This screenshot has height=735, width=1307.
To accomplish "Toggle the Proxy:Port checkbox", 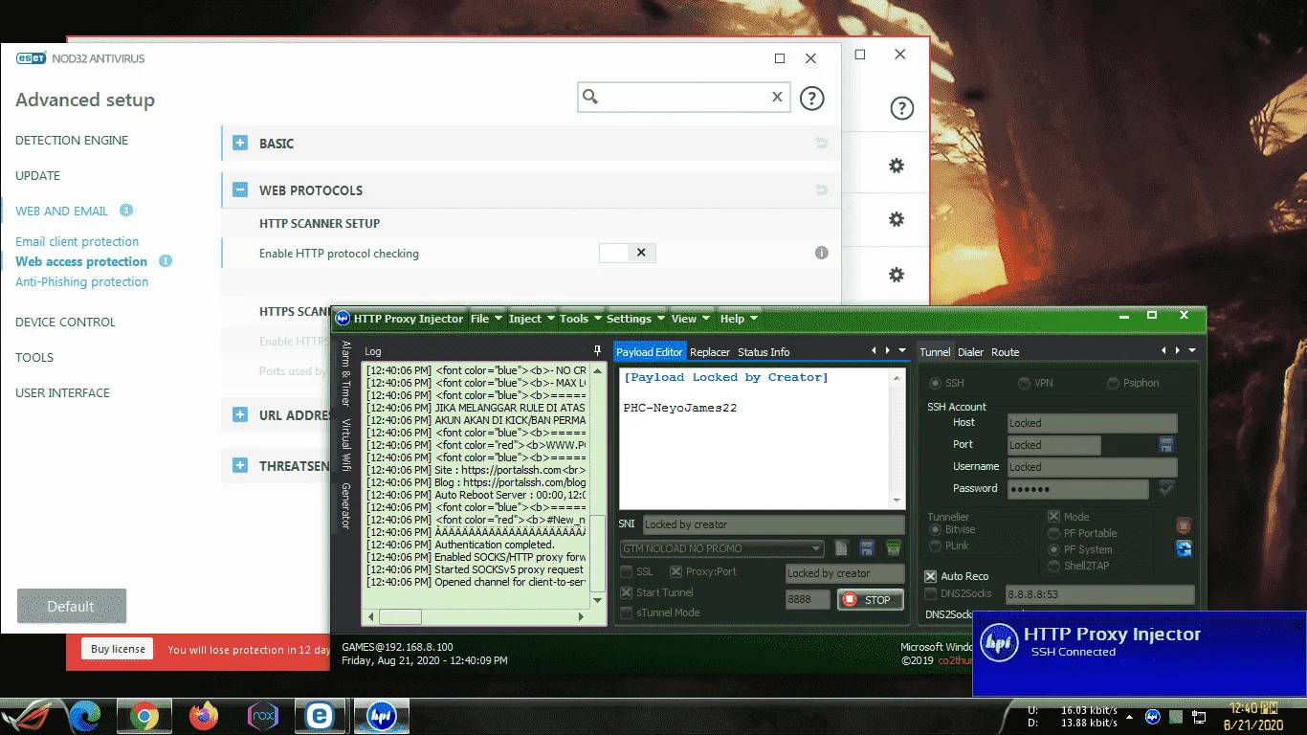I will click(x=676, y=571).
